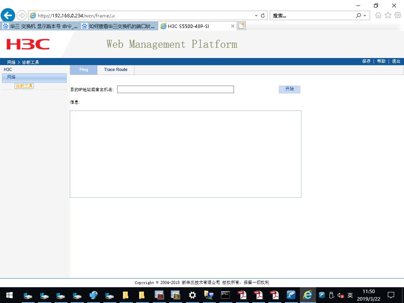Click inside the 信息 output text area
This screenshot has height=303, width=404.
[x=185, y=154]
